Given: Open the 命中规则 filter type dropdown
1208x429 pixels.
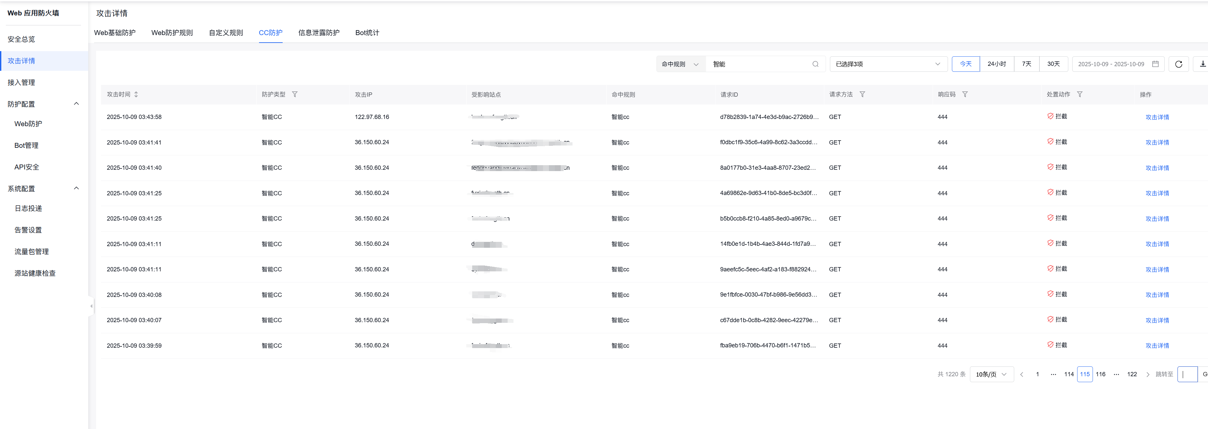Looking at the screenshot, I should click(x=680, y=64).
